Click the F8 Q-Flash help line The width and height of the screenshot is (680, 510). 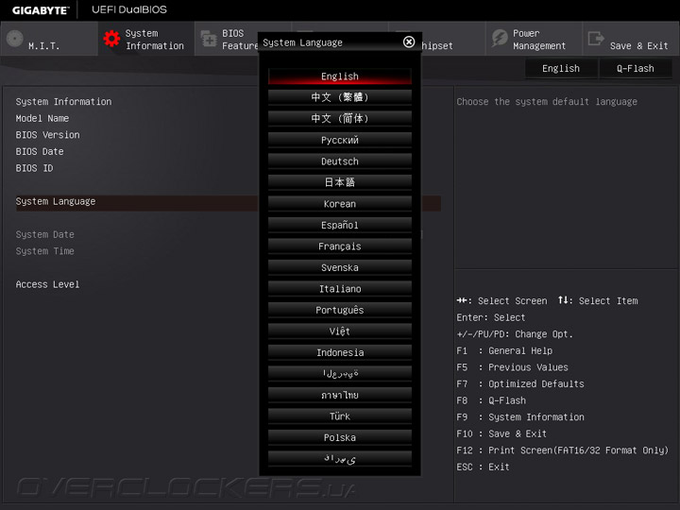pyautogui.click(x=491, y=400)
